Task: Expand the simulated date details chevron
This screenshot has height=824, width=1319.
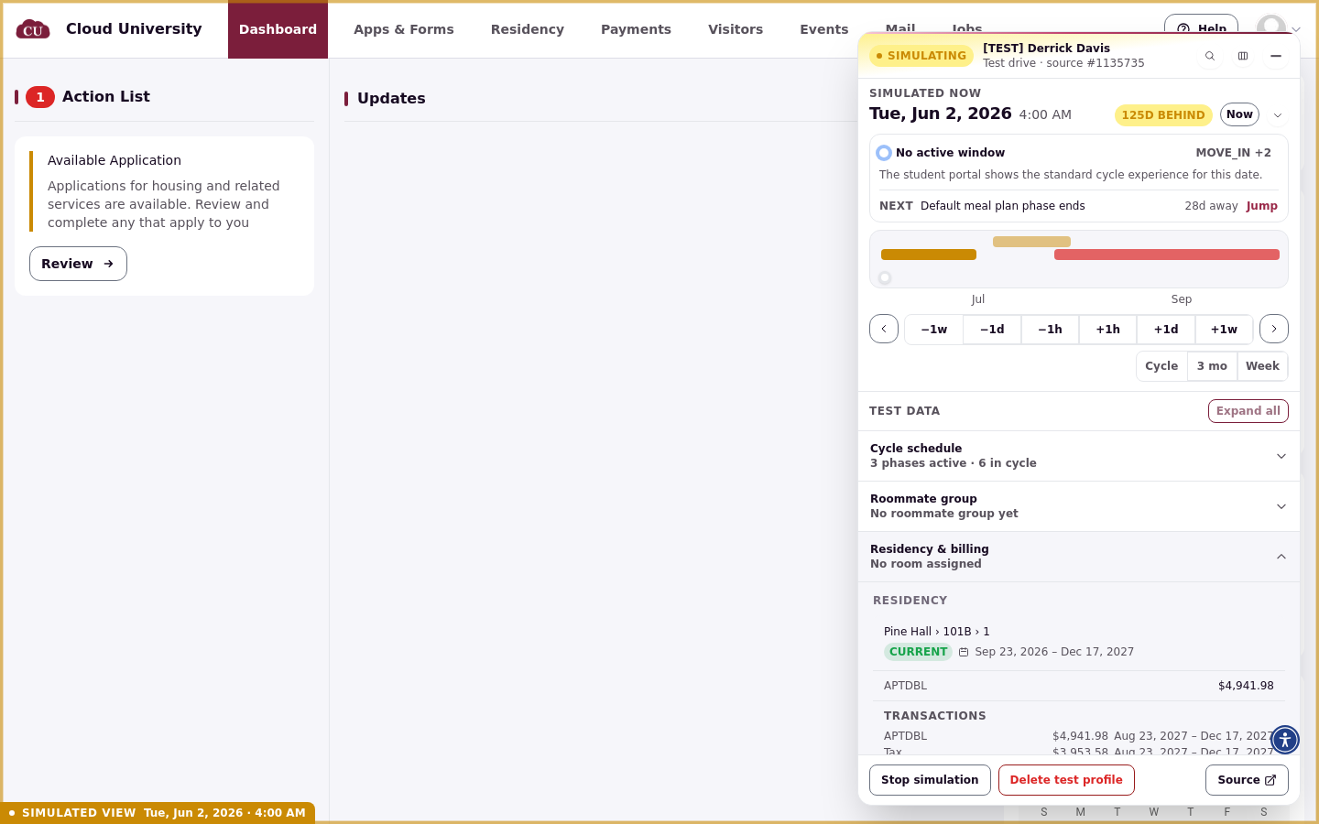Action: pos(1278,115)
